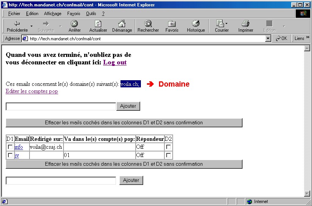The image size is (312, 206).
Task: Check the D1 checkbox for info row
Action: tap(10, 147)
